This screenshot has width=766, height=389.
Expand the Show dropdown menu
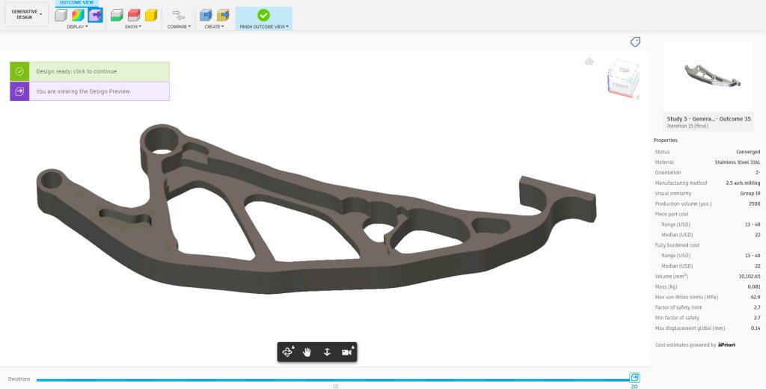pyautogui.click(x=133, y=27)
